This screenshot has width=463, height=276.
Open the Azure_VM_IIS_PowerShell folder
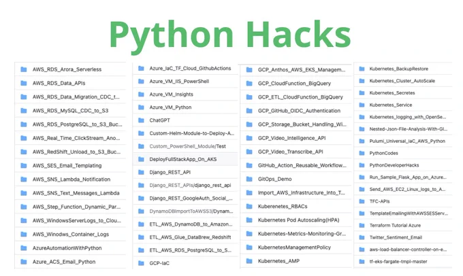click(179, 82)
